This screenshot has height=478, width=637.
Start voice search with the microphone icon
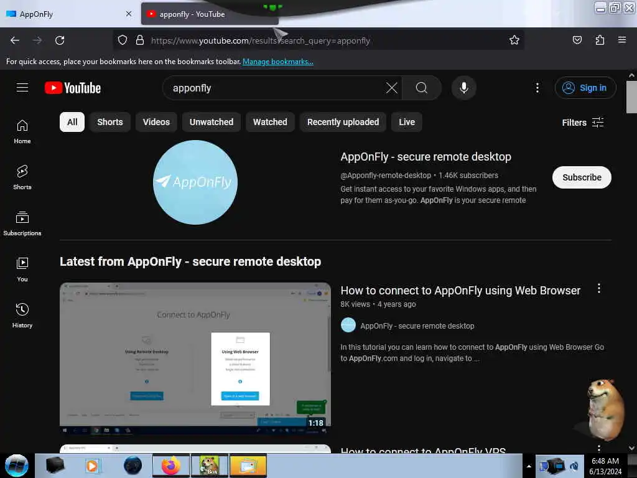(x=463, y=88)
